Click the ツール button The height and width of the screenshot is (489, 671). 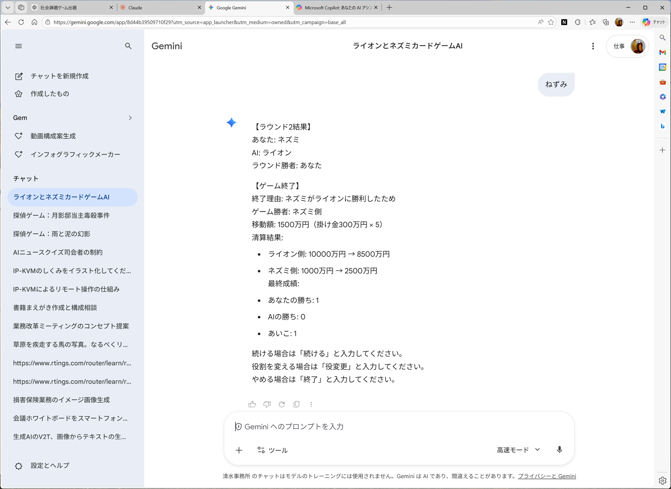272,450
